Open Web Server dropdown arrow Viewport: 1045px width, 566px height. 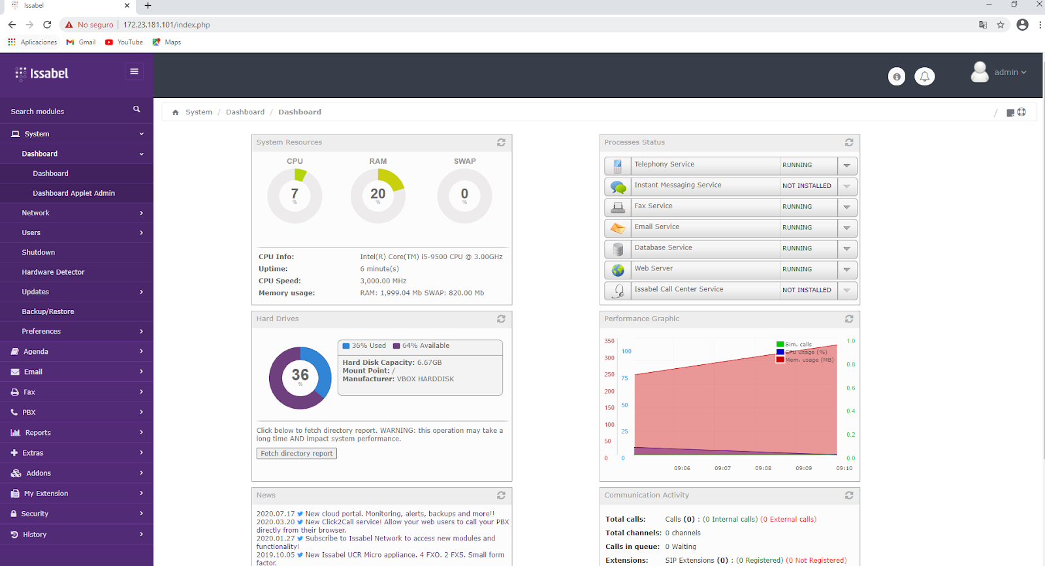[x=847, y=270]
